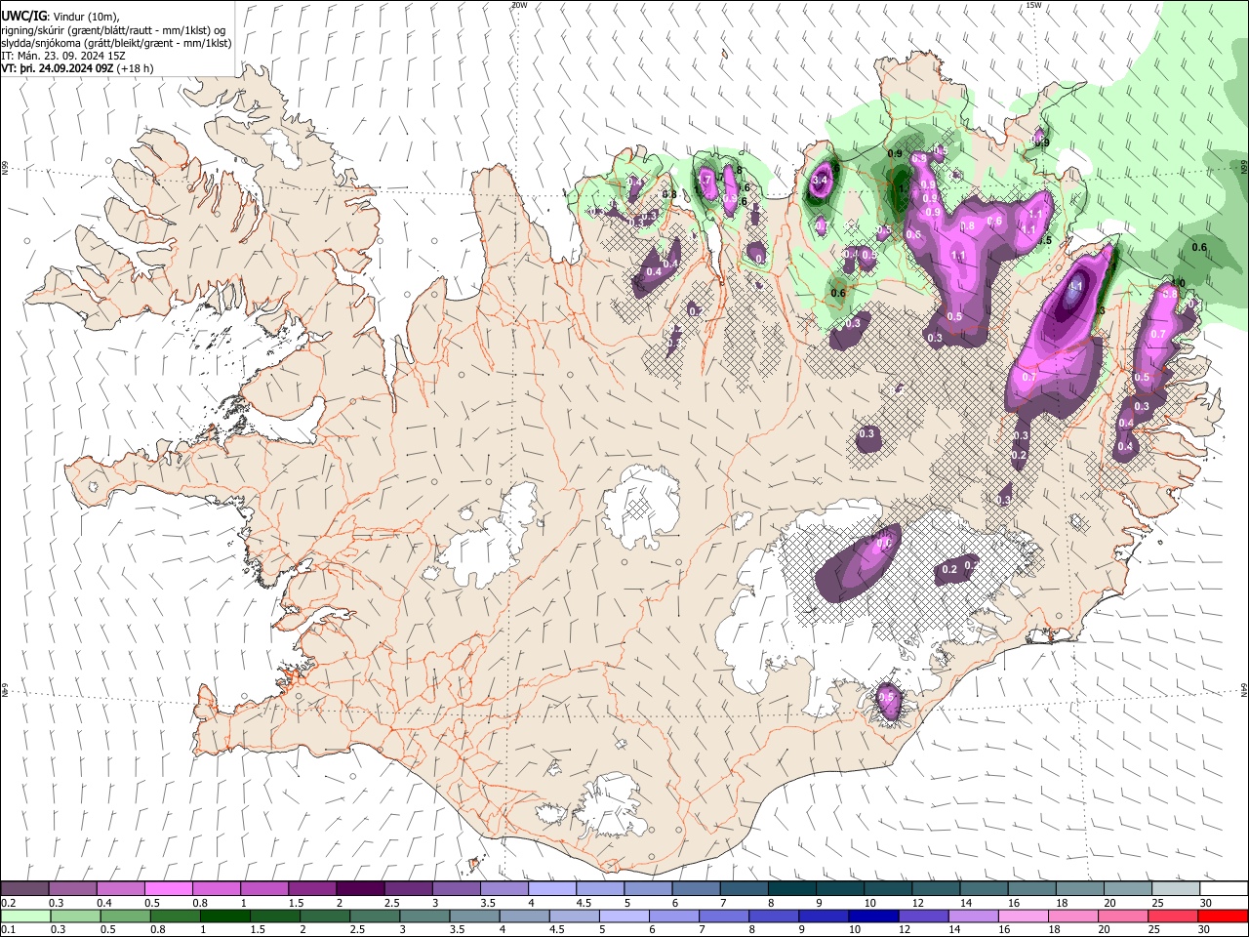Click the bright red 30 rain legend swatch

coord(1223,916)
